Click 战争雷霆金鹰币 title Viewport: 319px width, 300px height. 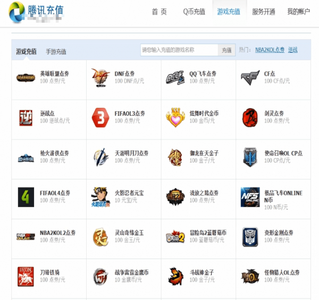click(132, 272)
